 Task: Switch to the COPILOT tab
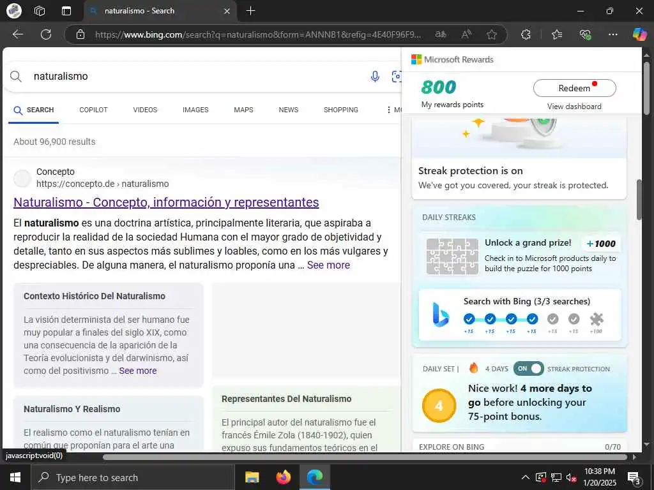93,110
